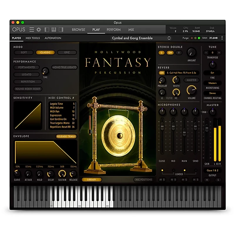Viewport: 235px width, 235px height.
Task: Click the red Purge indicator
Action: click(192, 38)
